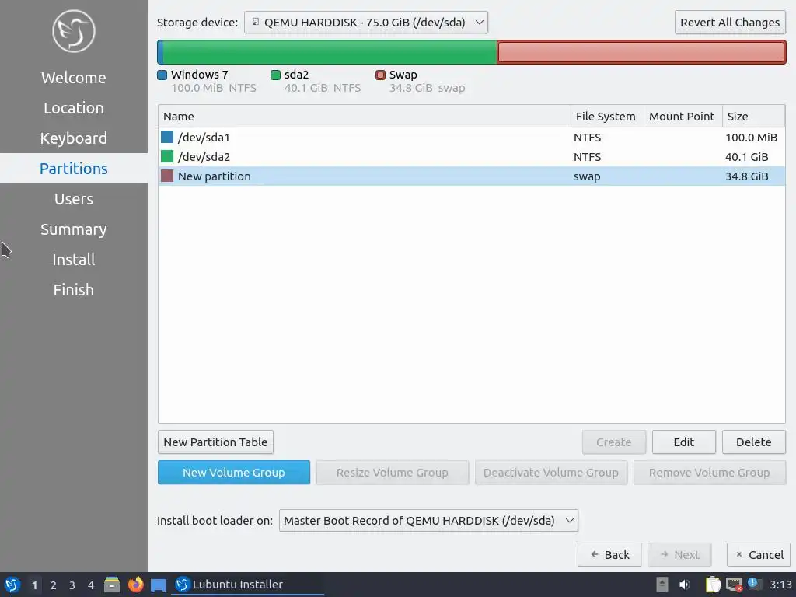
Task: Launch the file manager from taskbar
Action: [x=112, y=585]
